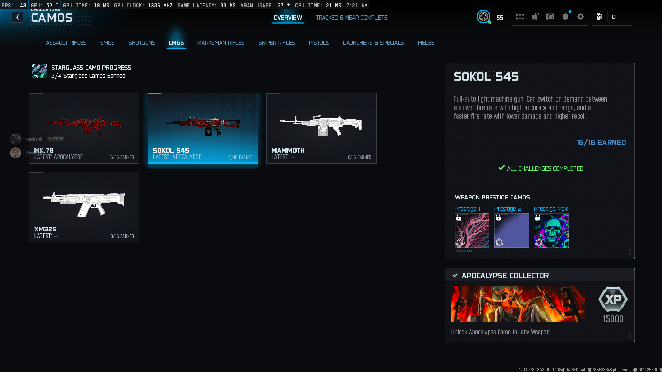Open the notifications bell
The image size is (662, 372).
[x=565, y=17]
